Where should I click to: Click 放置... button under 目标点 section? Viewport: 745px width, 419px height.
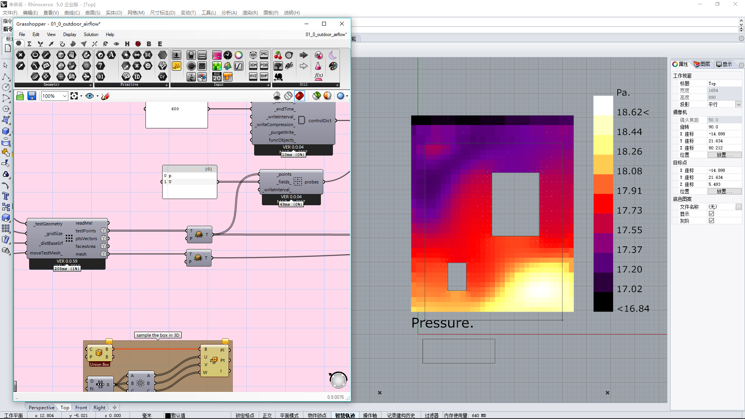click(x=724, y=191)
